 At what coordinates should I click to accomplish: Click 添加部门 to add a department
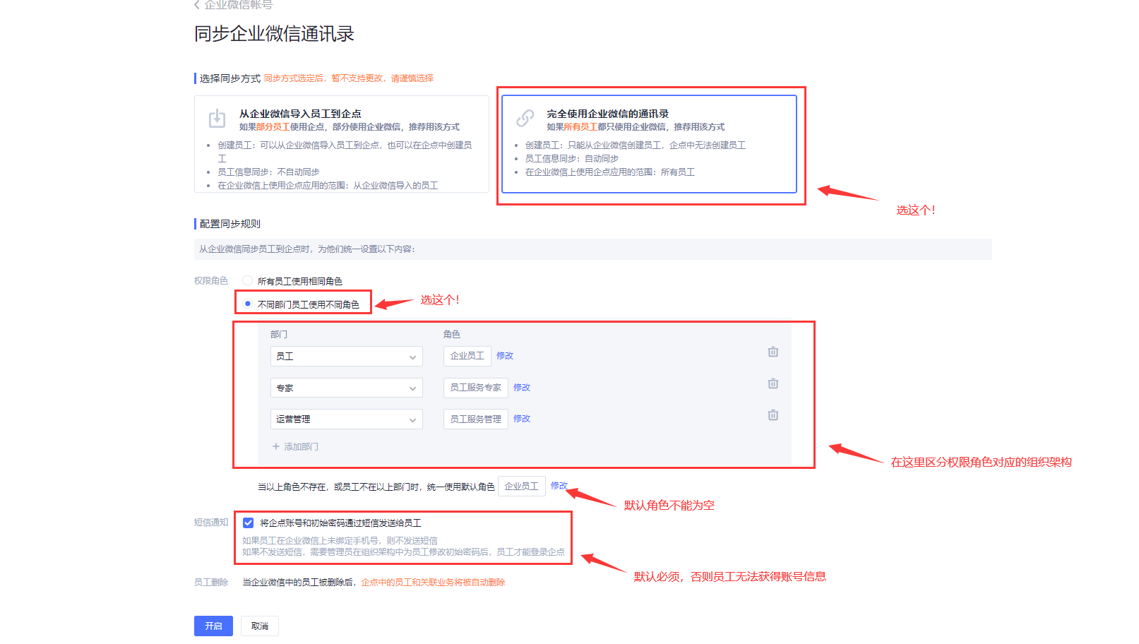tap(296, 447)
